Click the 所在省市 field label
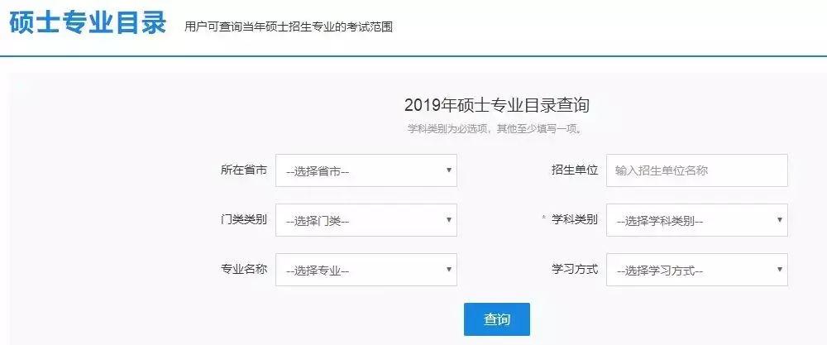The image size is (827, 345). pos(244,170)
